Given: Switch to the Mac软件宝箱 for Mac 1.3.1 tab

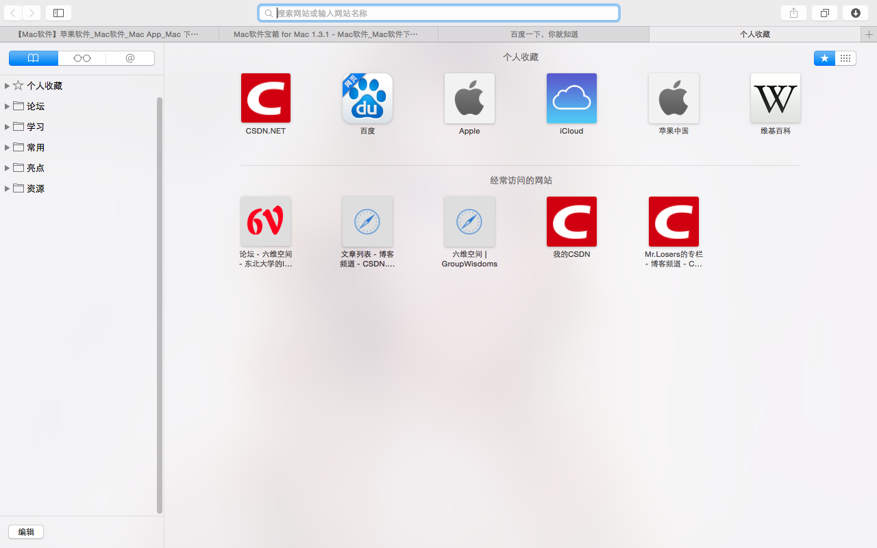Looking at the screenshot, I should [328, 34].
